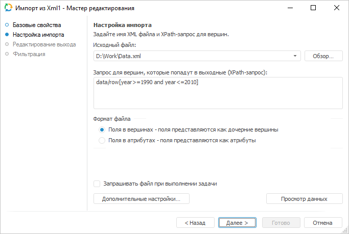Open the Фильтрация wizard step

click(x=29, y=54)
